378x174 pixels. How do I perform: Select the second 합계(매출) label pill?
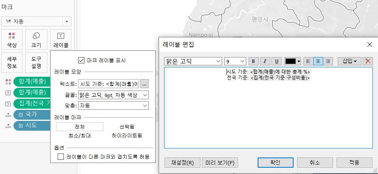[x=32, y=93]
